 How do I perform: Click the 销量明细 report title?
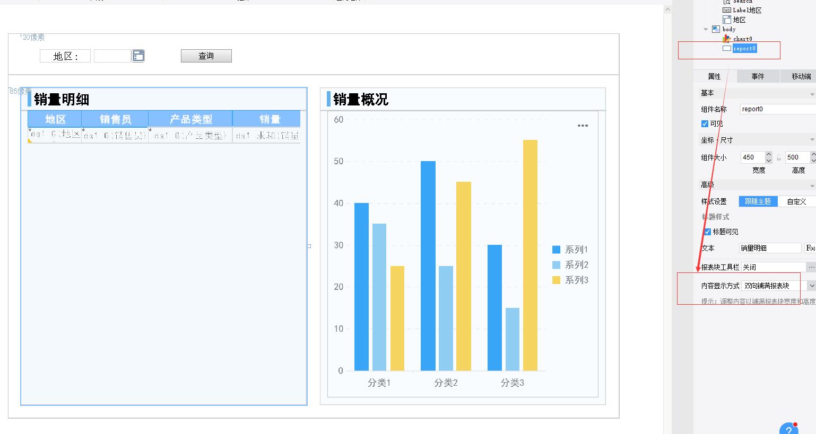click(62, 99)
